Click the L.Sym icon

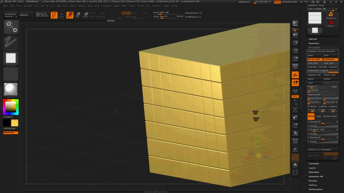point(295,91)
